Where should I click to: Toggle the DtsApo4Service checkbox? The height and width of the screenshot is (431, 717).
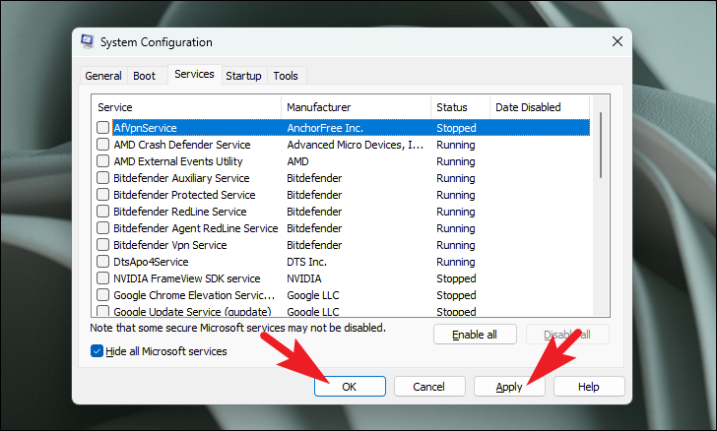click(102, 262)
